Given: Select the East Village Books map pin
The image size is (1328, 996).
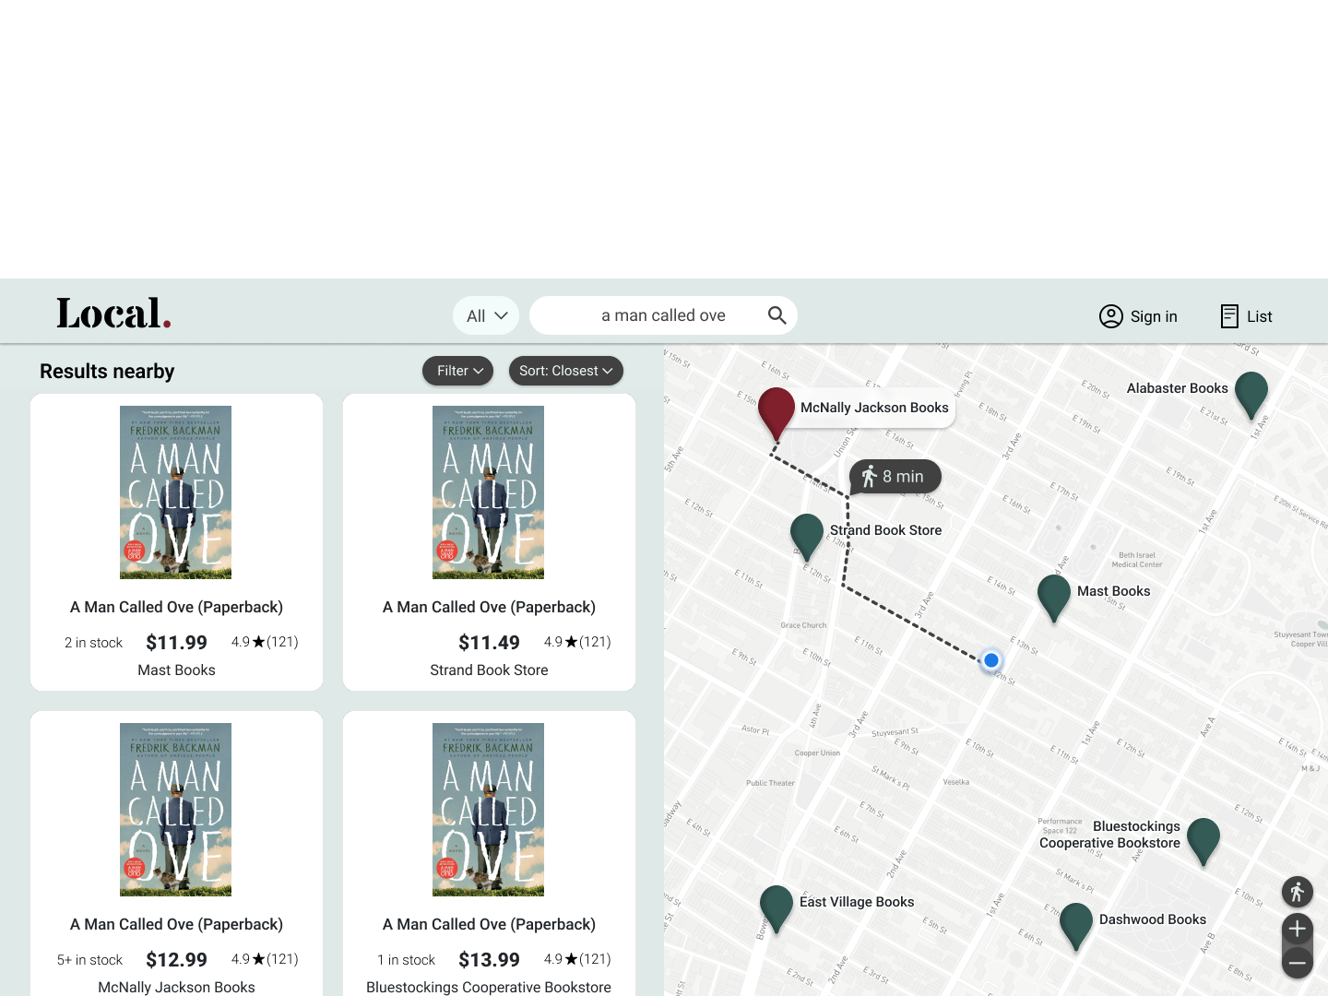Looking at the screenshot, I should (775, 907).
